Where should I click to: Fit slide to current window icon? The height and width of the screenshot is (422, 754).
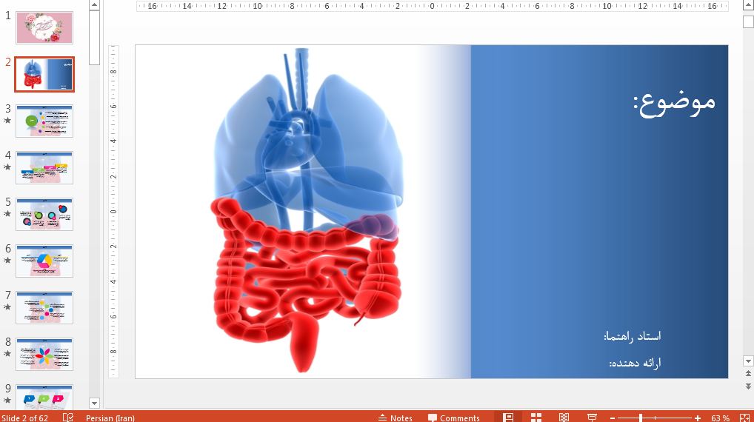[x=744, y=418]
